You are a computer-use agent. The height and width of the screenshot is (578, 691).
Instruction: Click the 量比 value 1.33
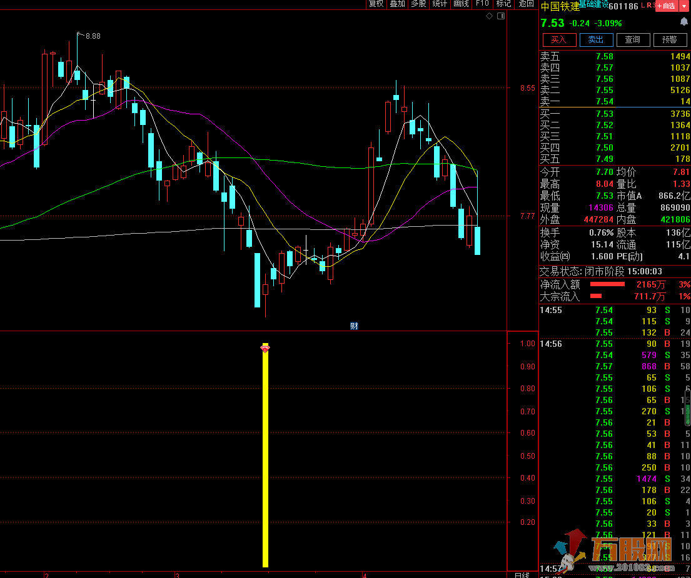[x=681, y=184]
